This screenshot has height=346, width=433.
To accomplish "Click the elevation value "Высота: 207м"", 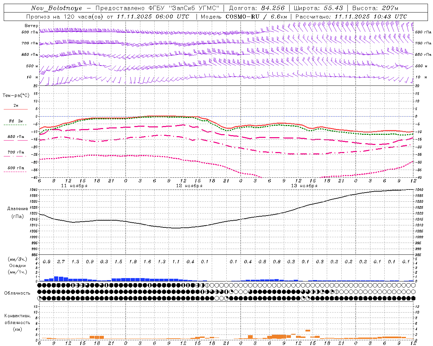I will coord(375,8).
